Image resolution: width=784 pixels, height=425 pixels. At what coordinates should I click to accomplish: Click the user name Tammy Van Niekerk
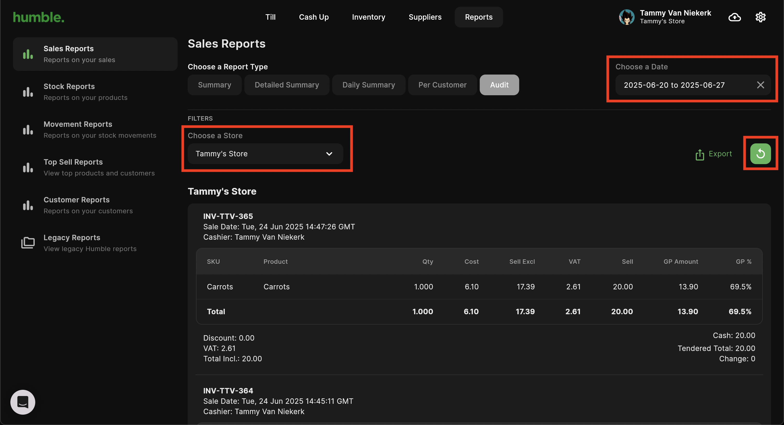(675, 13)
